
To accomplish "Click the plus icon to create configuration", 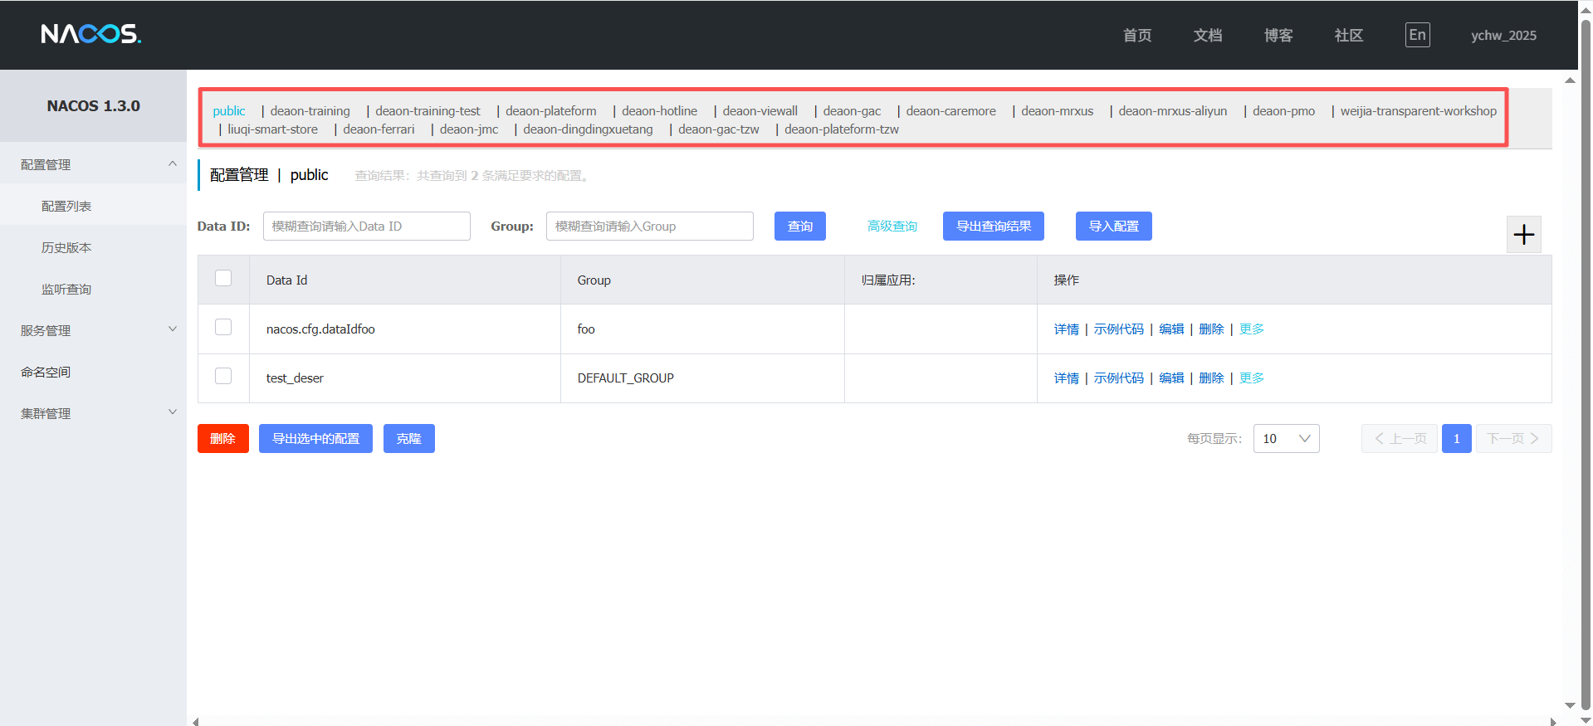I will (1523, 235).
